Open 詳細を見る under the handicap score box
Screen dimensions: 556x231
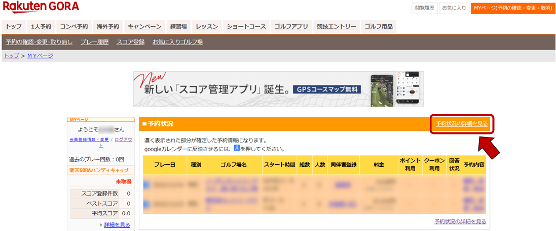point(117,225)
